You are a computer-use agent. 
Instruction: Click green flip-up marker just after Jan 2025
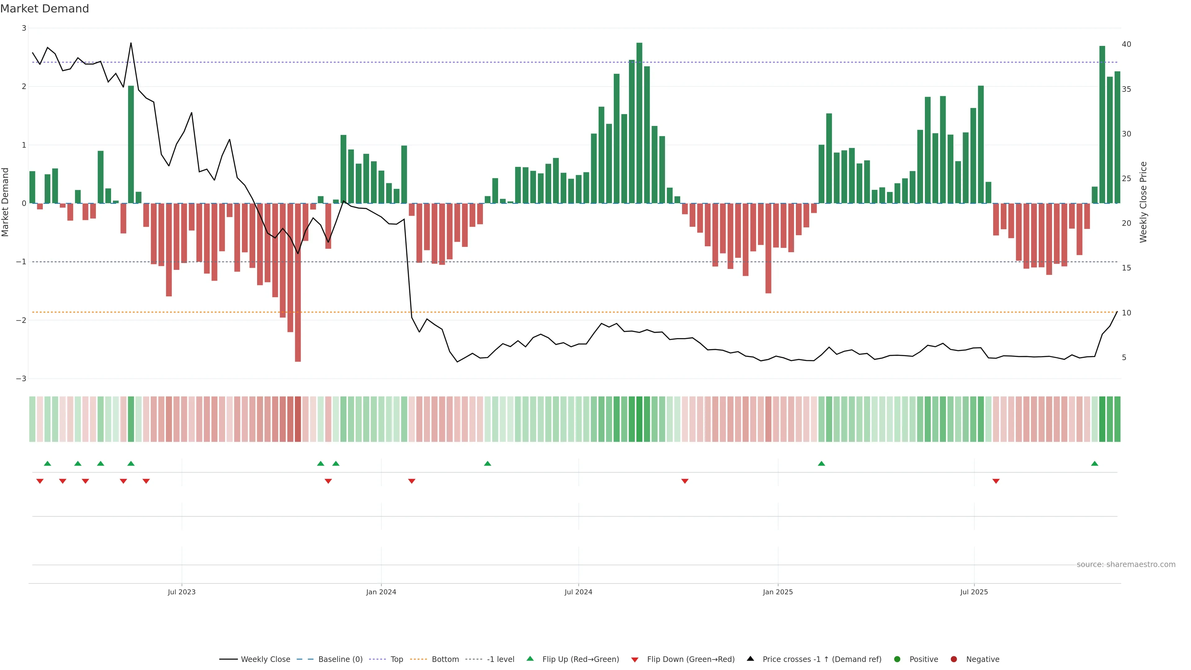[821, 463]
